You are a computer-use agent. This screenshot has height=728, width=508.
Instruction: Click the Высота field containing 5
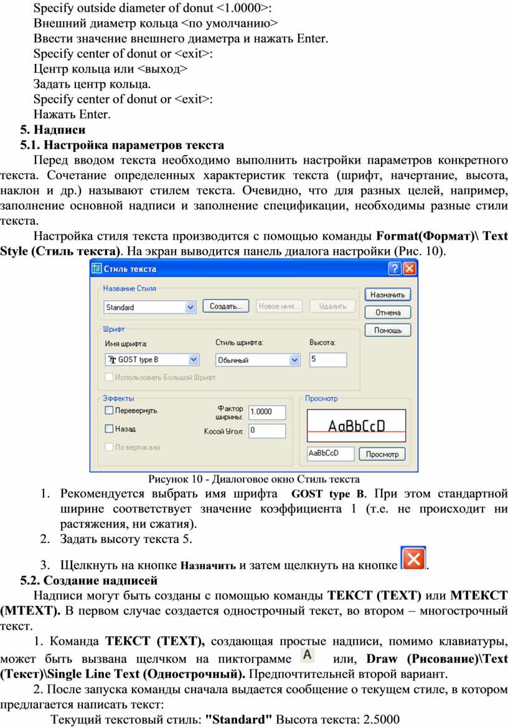328,360
